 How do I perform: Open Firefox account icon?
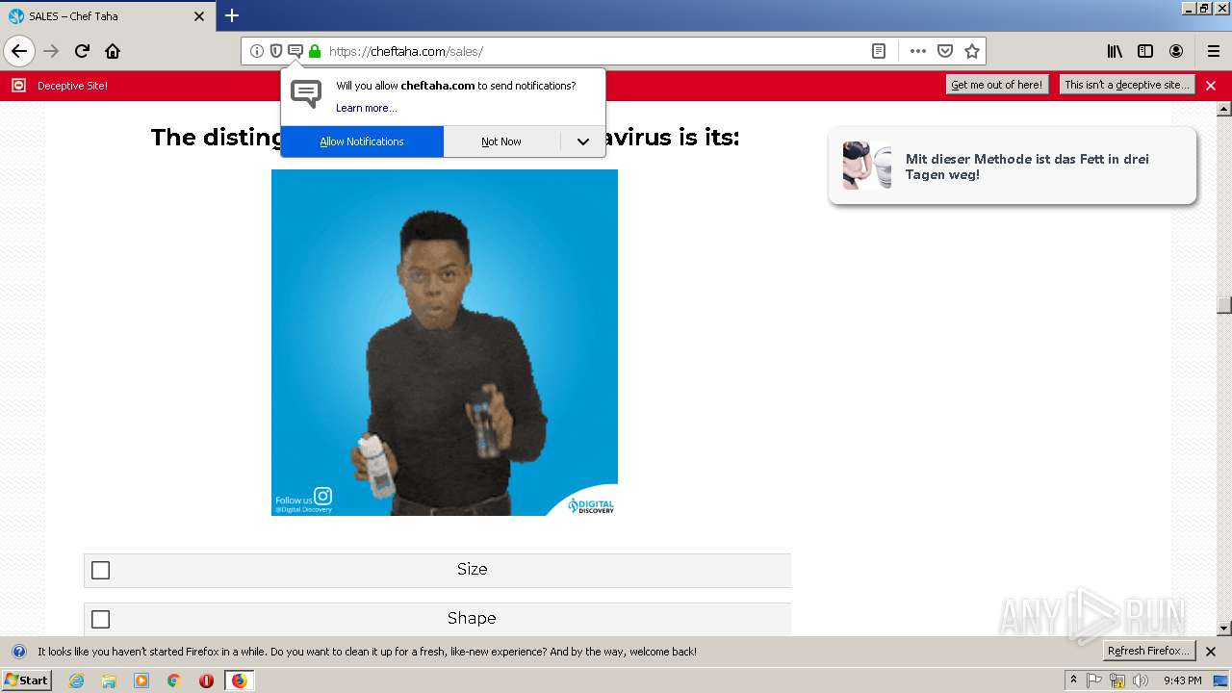(x=1176, y=51)
